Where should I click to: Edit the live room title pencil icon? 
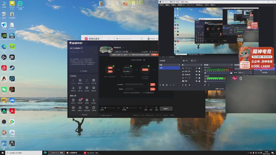click(x=123, y=48)
